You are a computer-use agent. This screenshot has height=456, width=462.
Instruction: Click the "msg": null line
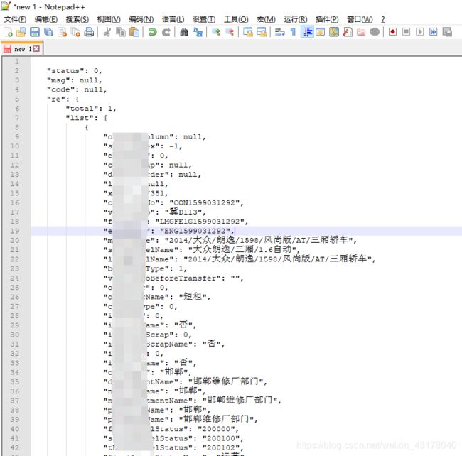point(75,80)
